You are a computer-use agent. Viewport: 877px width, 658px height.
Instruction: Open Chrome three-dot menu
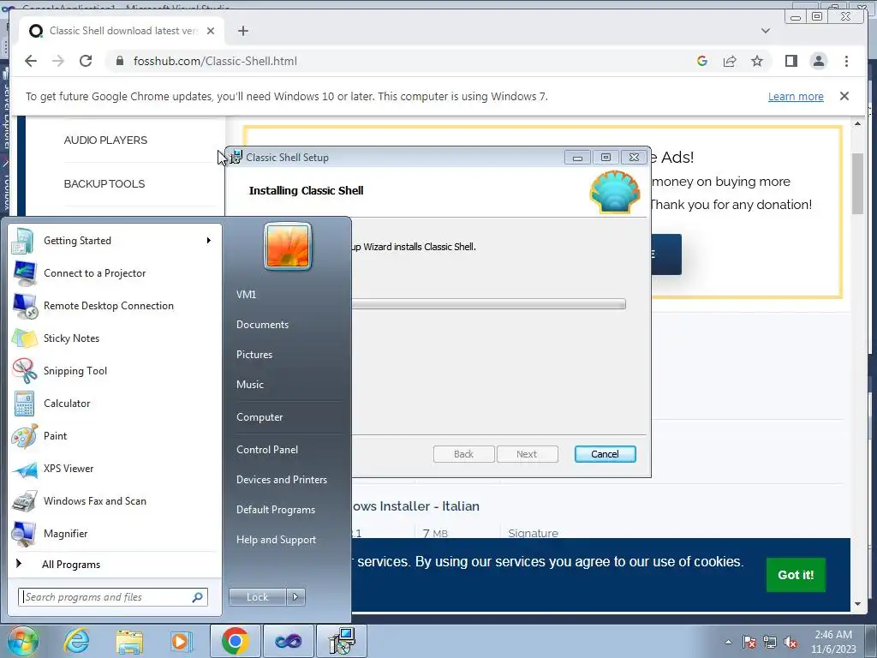tap(846, 61)
